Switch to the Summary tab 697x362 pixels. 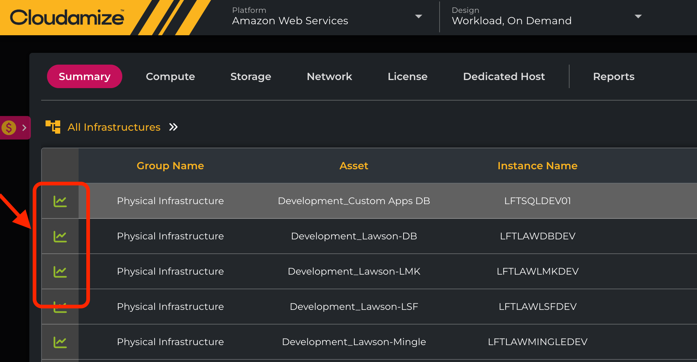pyautogui.click(x=84, y=76)
